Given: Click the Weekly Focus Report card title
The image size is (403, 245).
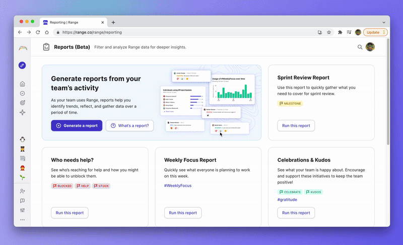Looking at the screenshot, I should 190,160.
